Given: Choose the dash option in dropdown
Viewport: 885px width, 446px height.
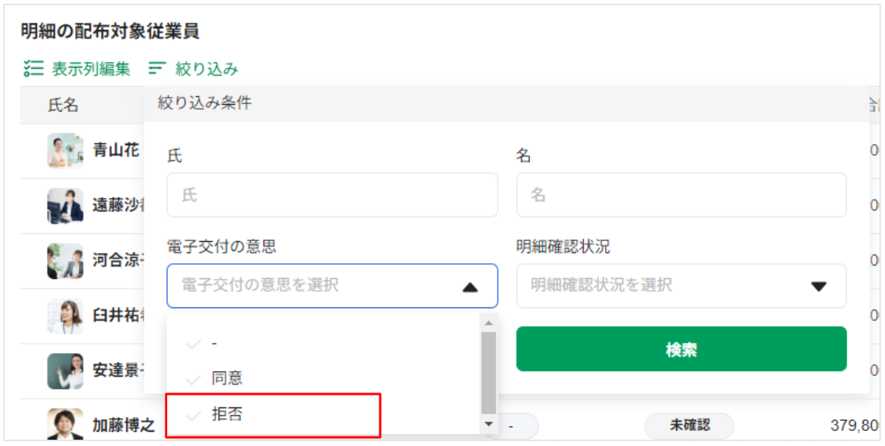Looking at the screenshot, I should tap(323, 344).
